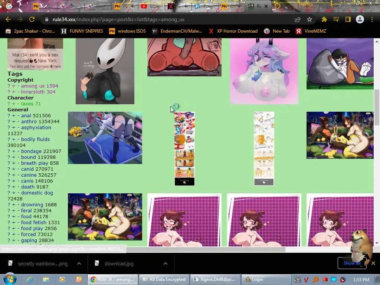Click the plus beside the drowning tag
This screenshot has width=380, height=285.
click(14, 204)
